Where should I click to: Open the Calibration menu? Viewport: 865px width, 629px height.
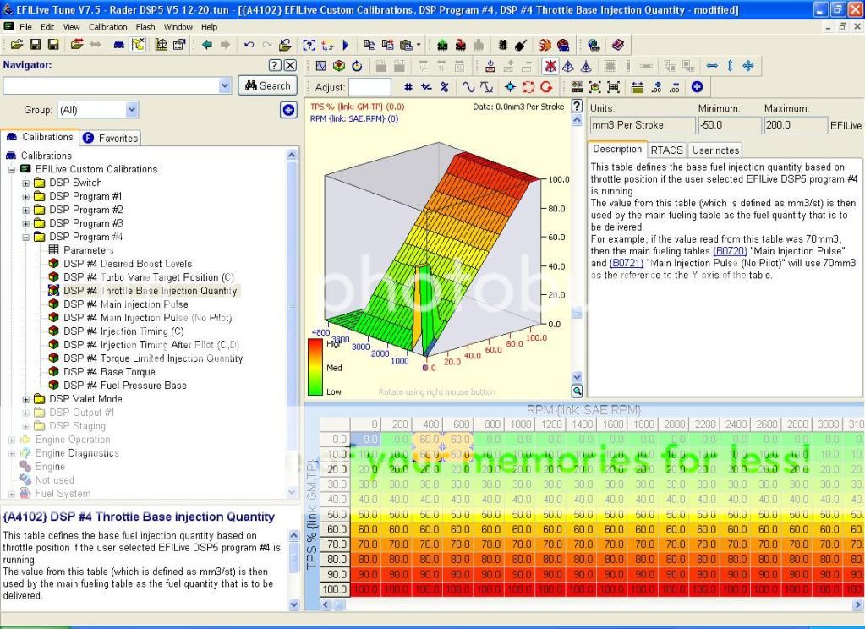coord(107,27)
